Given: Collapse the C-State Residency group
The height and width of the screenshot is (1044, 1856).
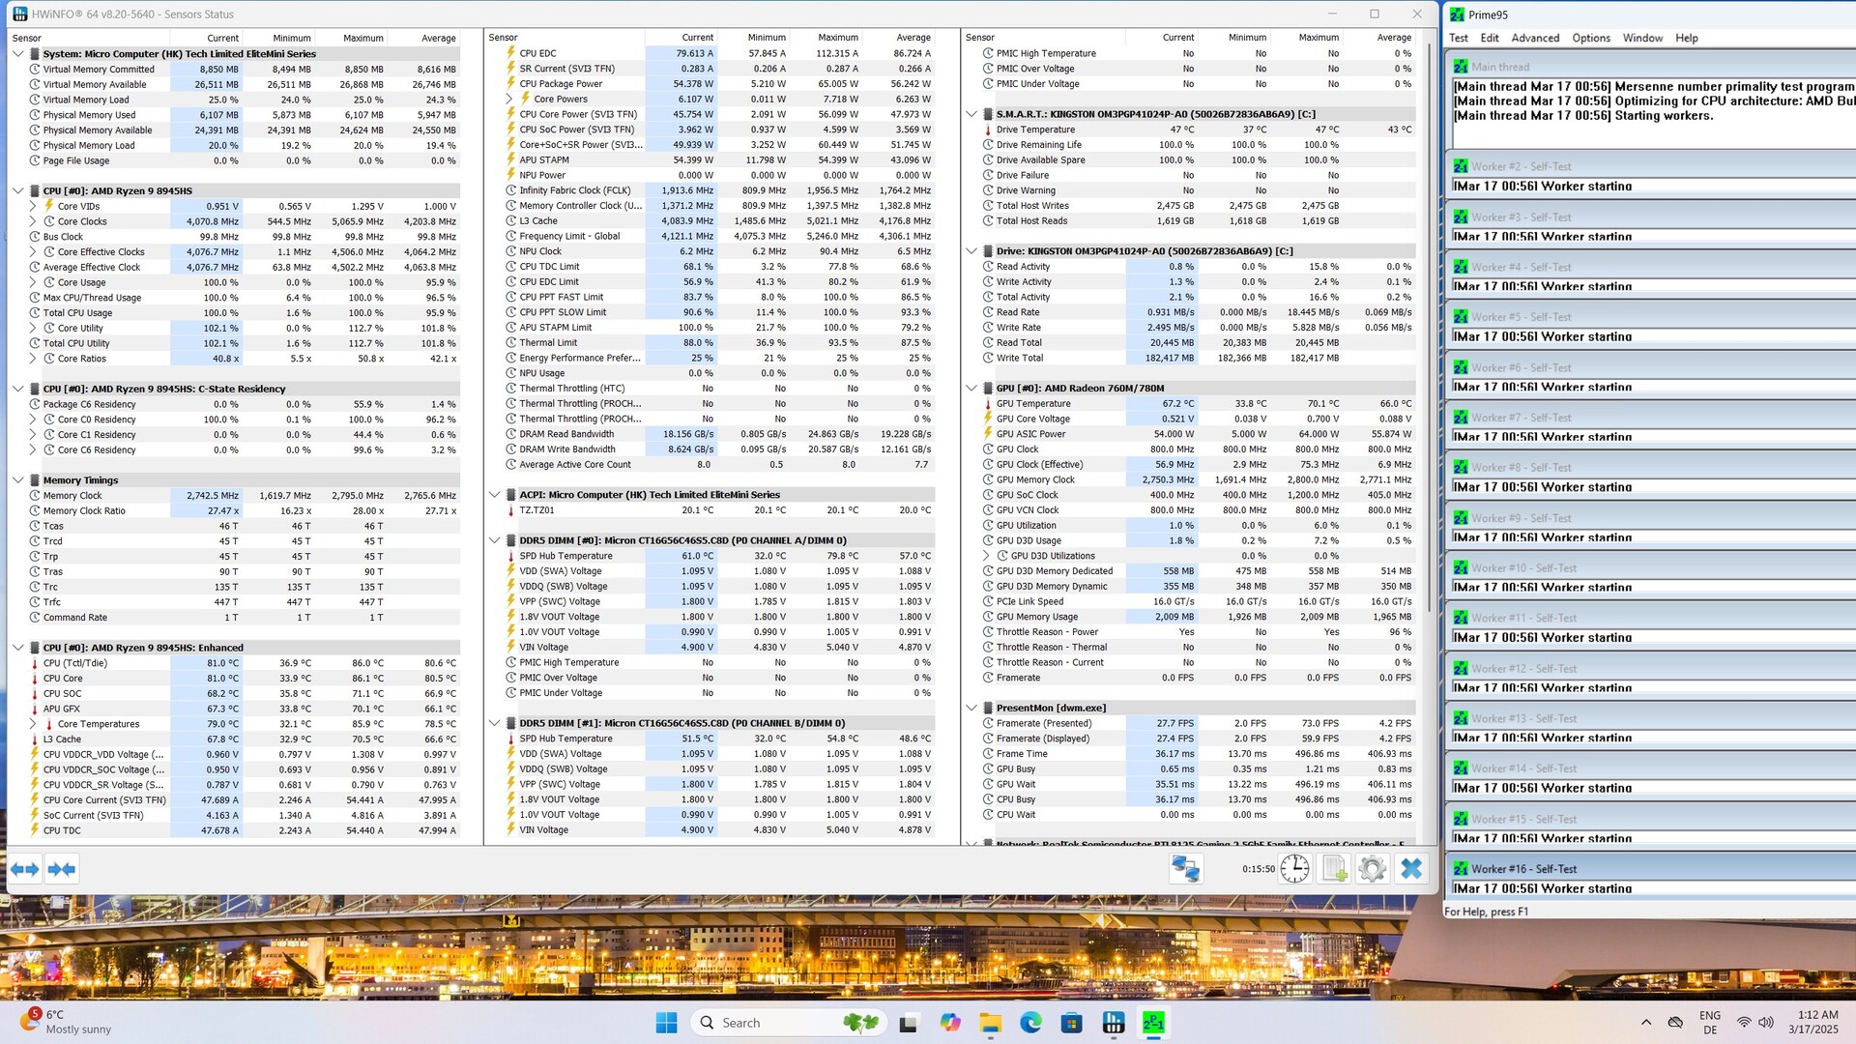Looking at the screenshot, I should pos(17,389).
